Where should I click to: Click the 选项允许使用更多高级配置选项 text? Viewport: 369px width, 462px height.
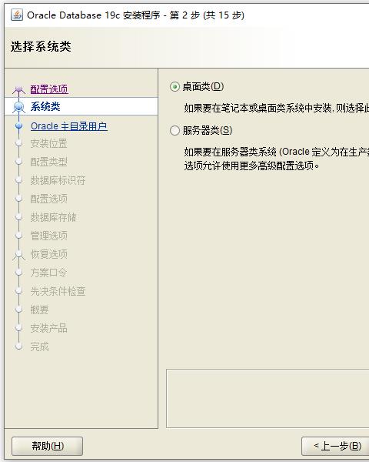[251, 166]
